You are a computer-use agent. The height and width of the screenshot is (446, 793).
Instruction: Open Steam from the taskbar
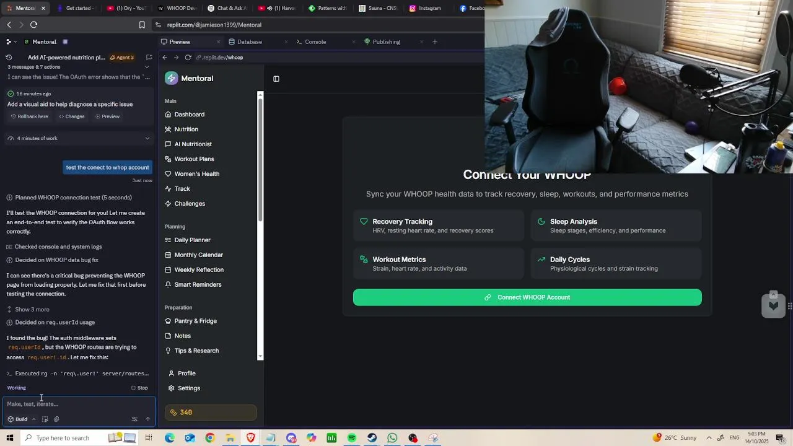[372, 438]
